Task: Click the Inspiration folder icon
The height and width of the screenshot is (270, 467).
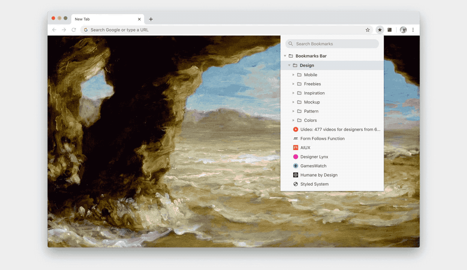Action: [299, 93]
